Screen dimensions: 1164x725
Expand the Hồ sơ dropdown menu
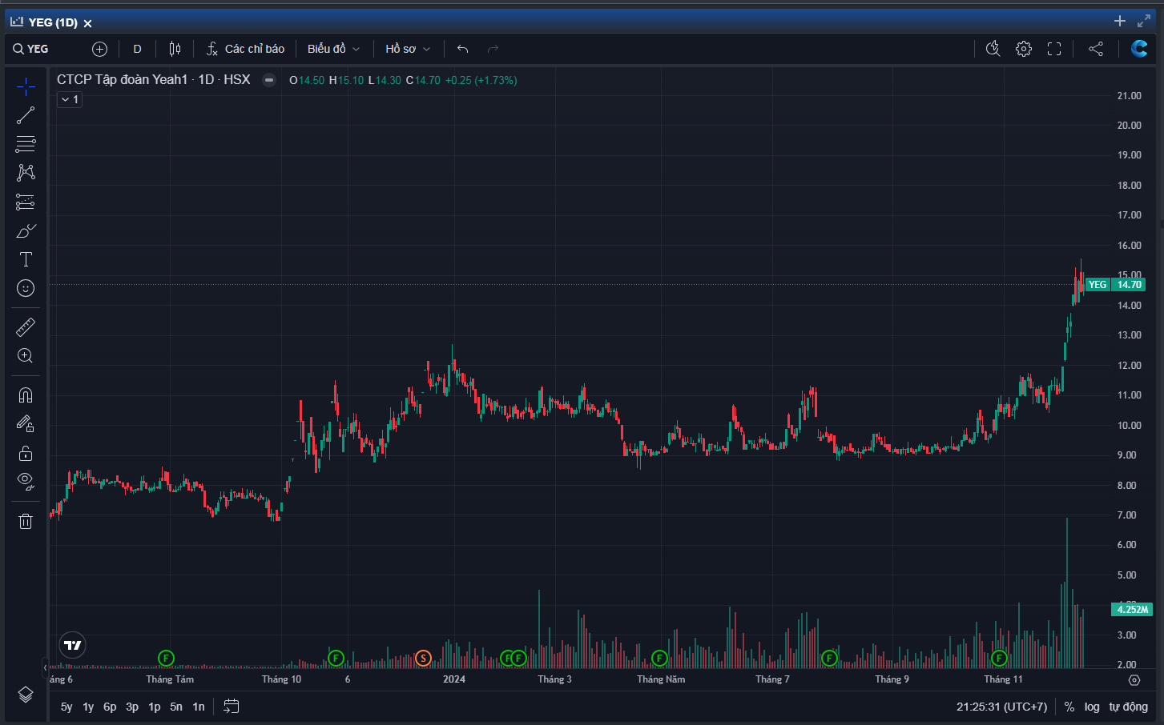click(x=408, y=49)
